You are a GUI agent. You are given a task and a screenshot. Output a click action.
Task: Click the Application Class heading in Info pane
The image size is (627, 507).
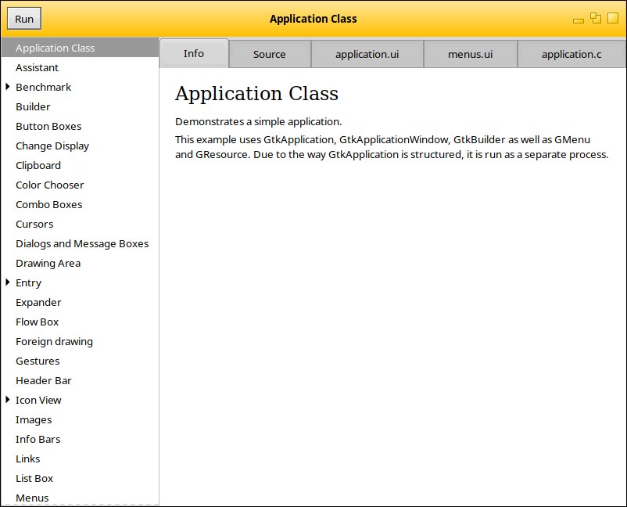256,94
